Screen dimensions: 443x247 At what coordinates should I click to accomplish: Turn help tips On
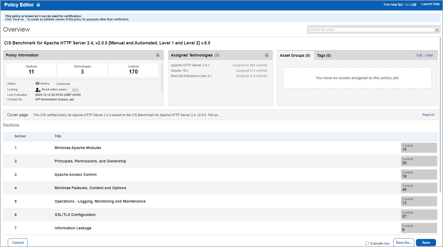pos(407,5)
